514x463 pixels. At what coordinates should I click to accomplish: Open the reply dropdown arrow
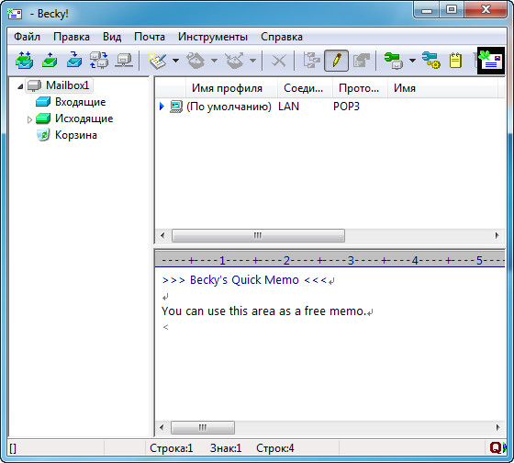pyautogui.click(x=215, y=61)
